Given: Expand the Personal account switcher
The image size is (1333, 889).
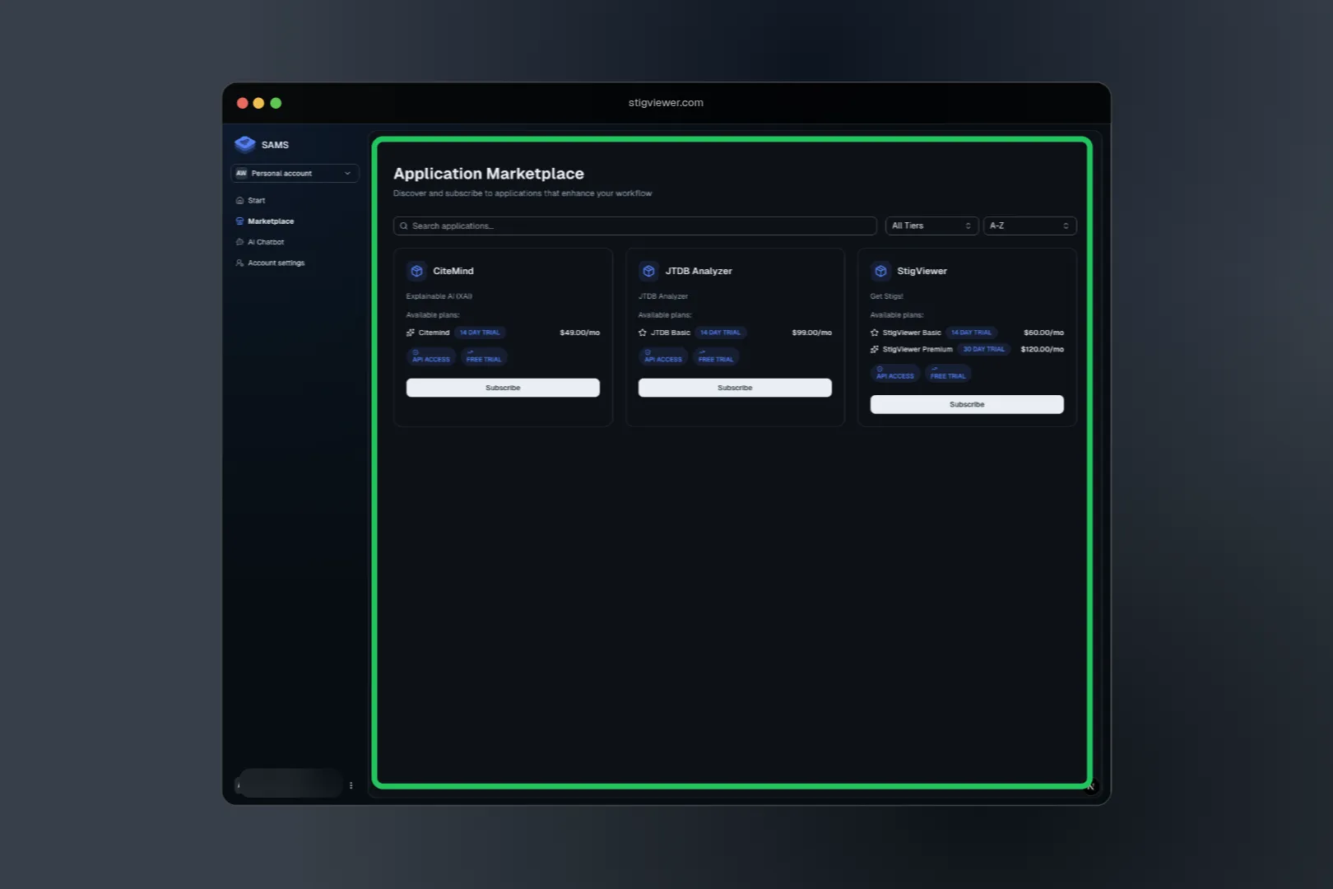Looking at the screenshot, I should (x=294, y=173).
